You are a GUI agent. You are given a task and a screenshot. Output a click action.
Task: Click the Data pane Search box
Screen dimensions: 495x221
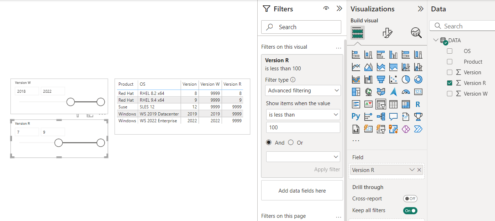point(462,26)
